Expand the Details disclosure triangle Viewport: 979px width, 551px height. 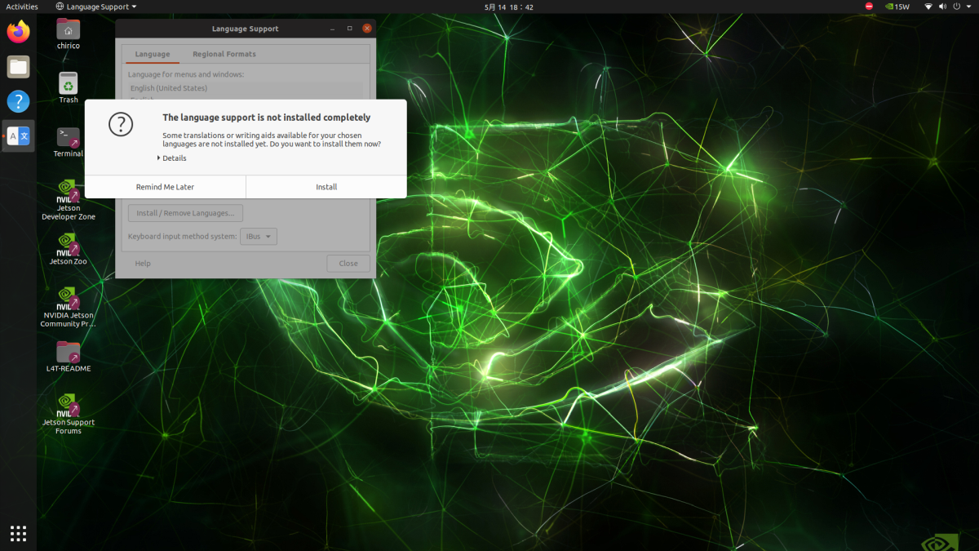pyautogui.click(x=159, y=158)
